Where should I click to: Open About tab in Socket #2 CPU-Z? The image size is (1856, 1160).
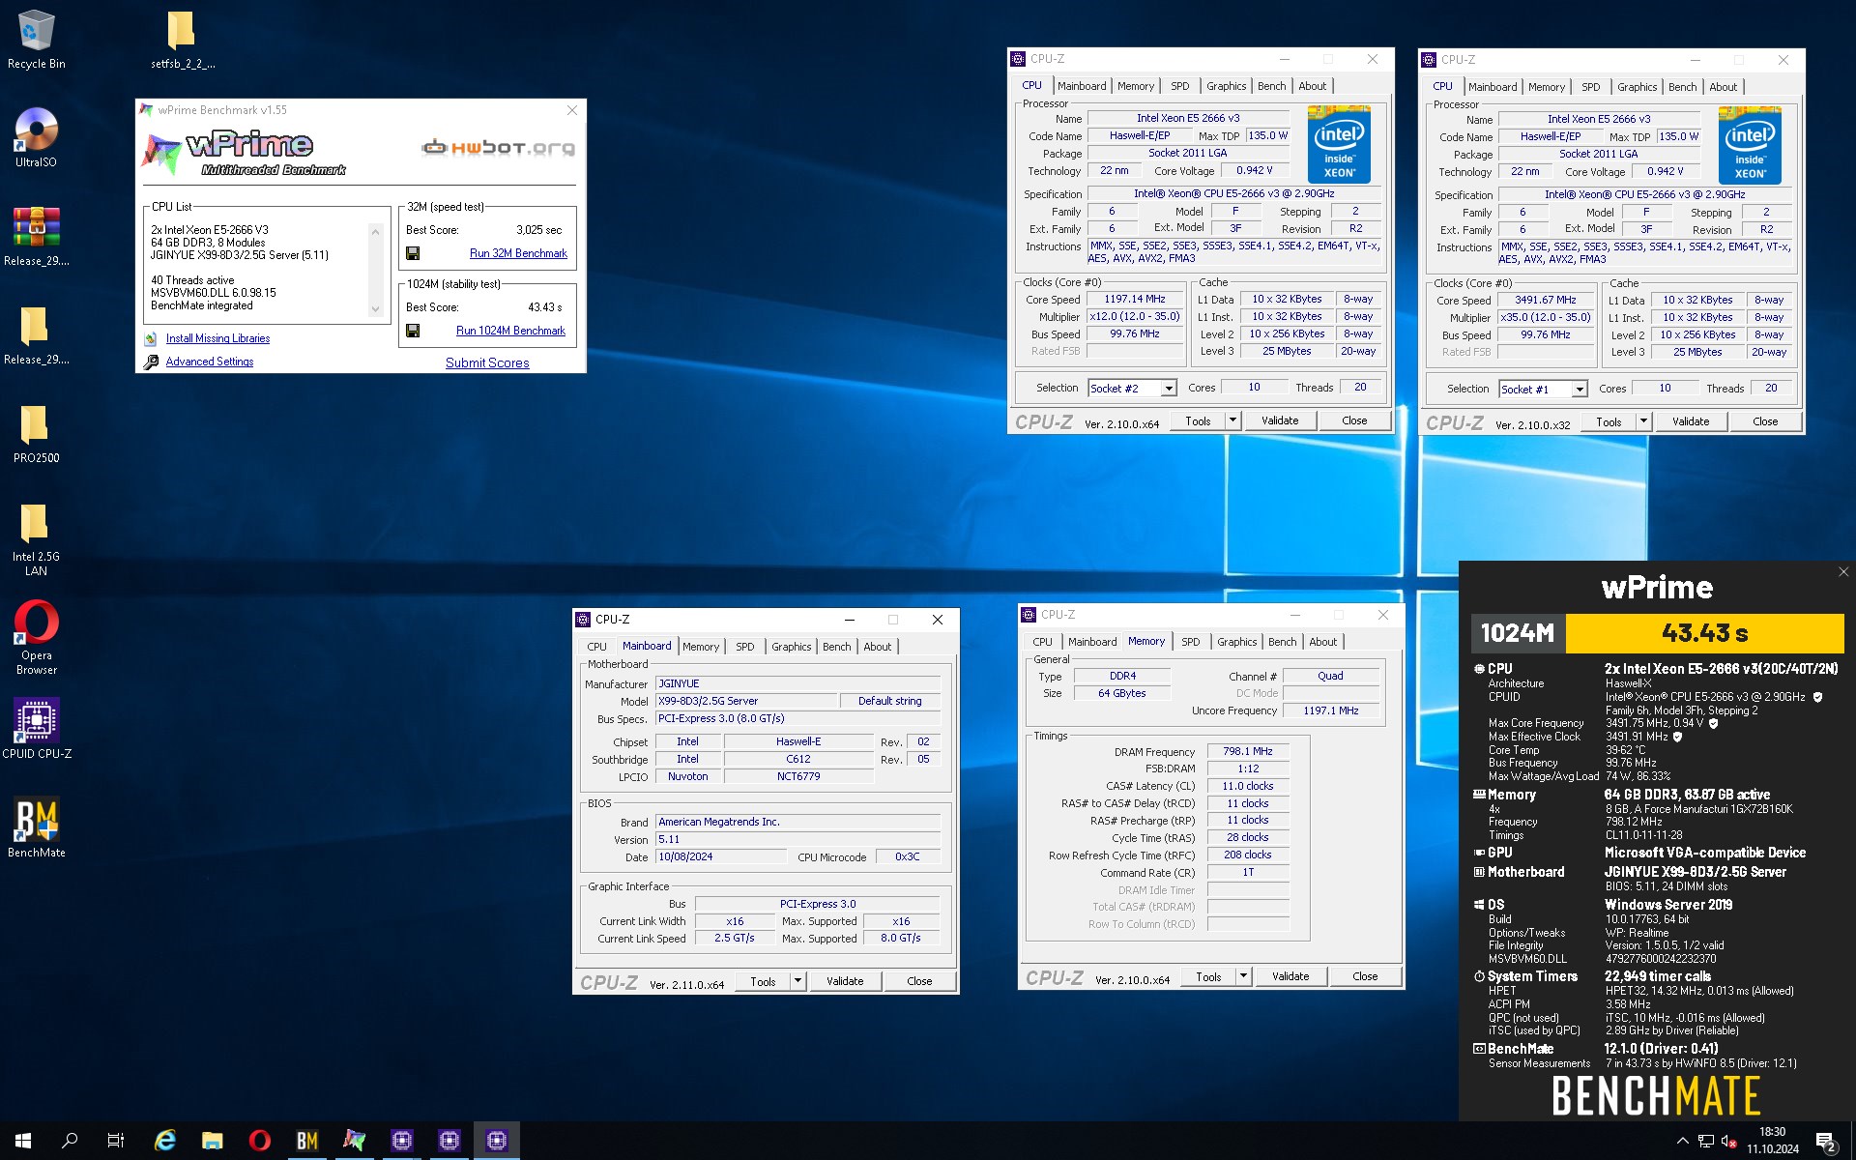(x=1313, y=86)
